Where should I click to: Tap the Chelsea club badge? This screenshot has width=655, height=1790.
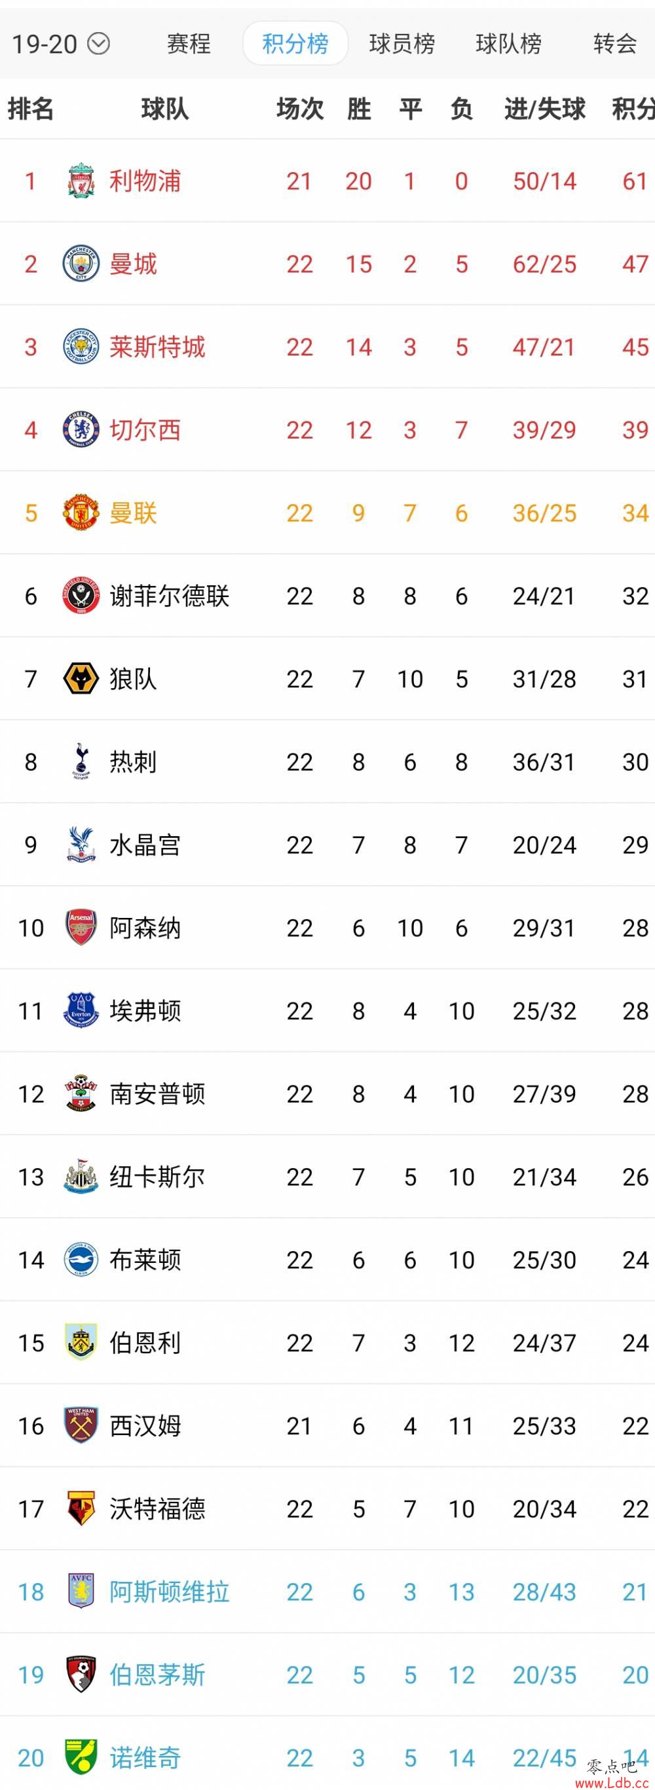(81, 429)
